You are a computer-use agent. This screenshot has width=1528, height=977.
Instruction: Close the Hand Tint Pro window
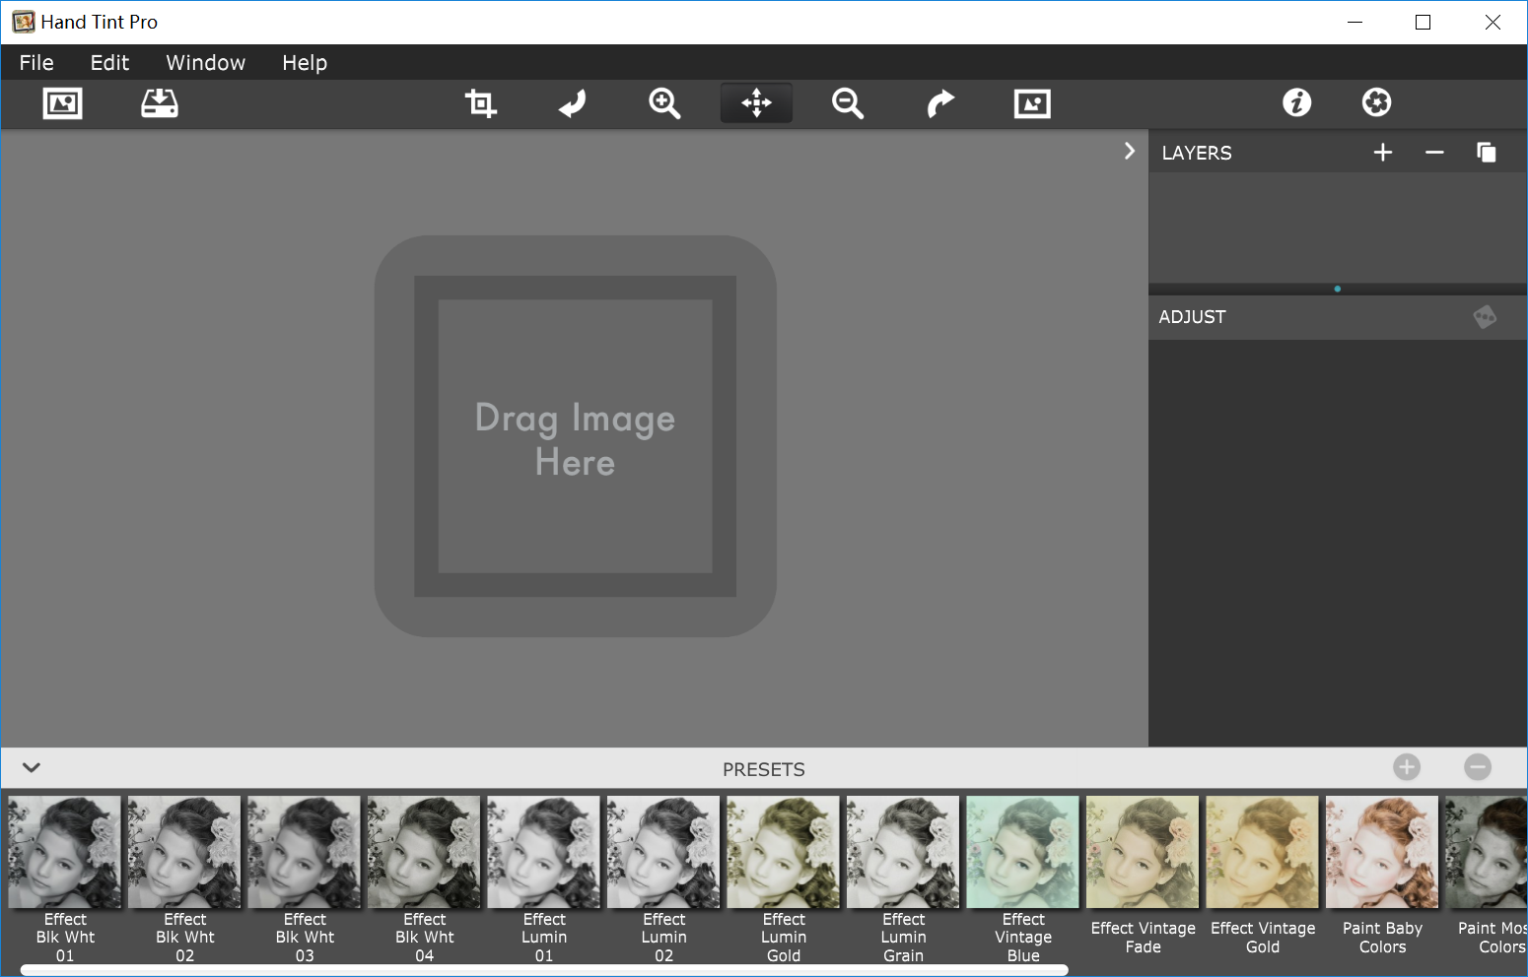pos(1493,22)
